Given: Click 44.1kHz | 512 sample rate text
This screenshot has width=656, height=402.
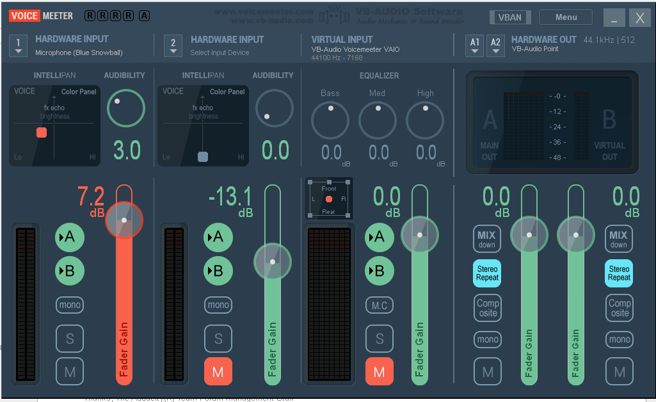Looking at the screenshot, I should click(x=609, y=40).
